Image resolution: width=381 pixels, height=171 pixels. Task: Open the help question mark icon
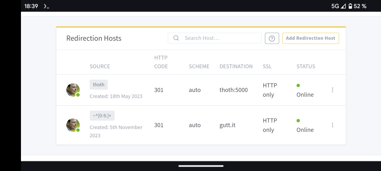pyautogui.click(x=272, y=38)
